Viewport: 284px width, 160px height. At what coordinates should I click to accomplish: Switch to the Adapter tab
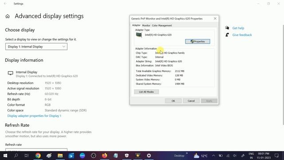[136, 25]
